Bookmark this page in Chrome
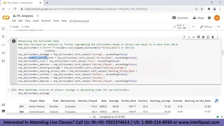The image size is (224, 126). click(202, 9)
